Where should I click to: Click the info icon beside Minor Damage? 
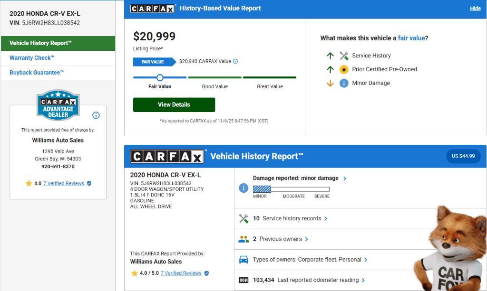343,83
